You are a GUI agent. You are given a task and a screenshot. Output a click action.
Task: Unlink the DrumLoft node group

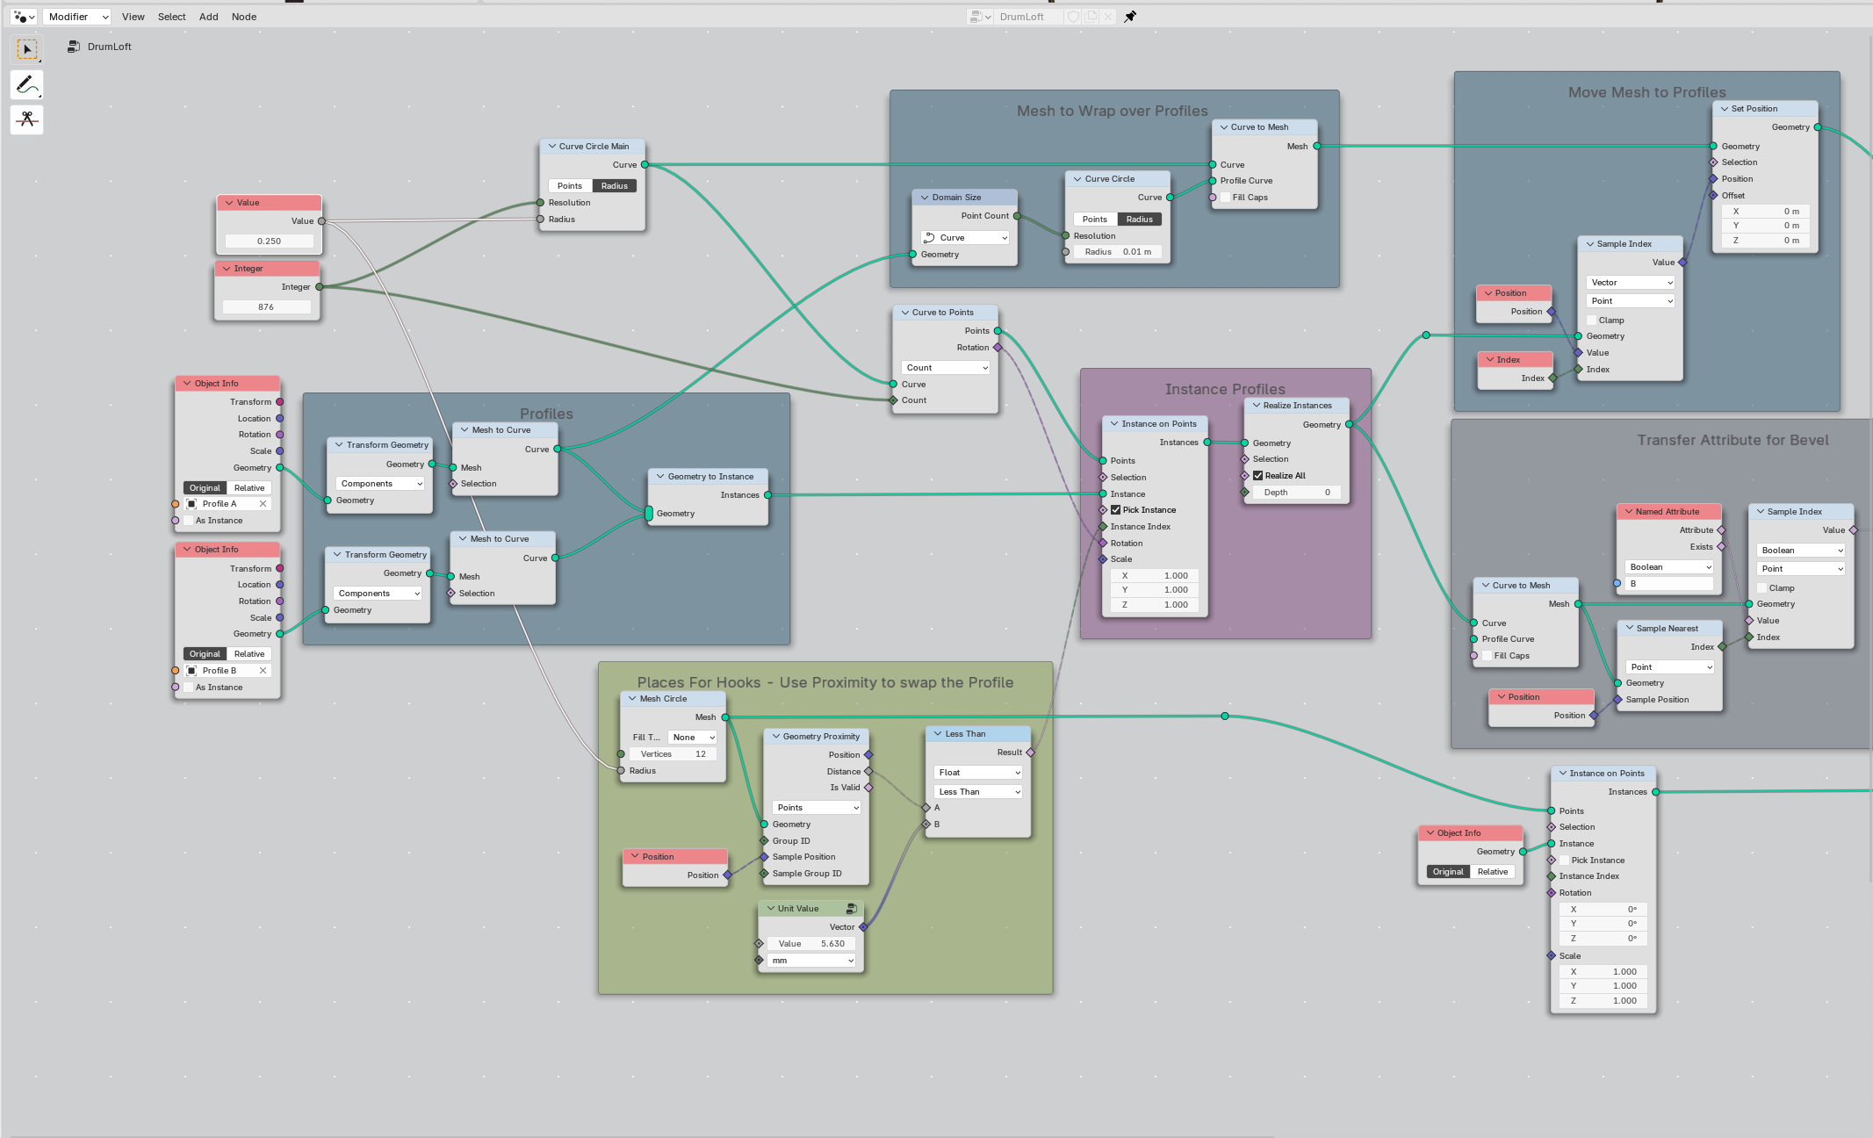pyautogui.click(x=1108, y=17)
